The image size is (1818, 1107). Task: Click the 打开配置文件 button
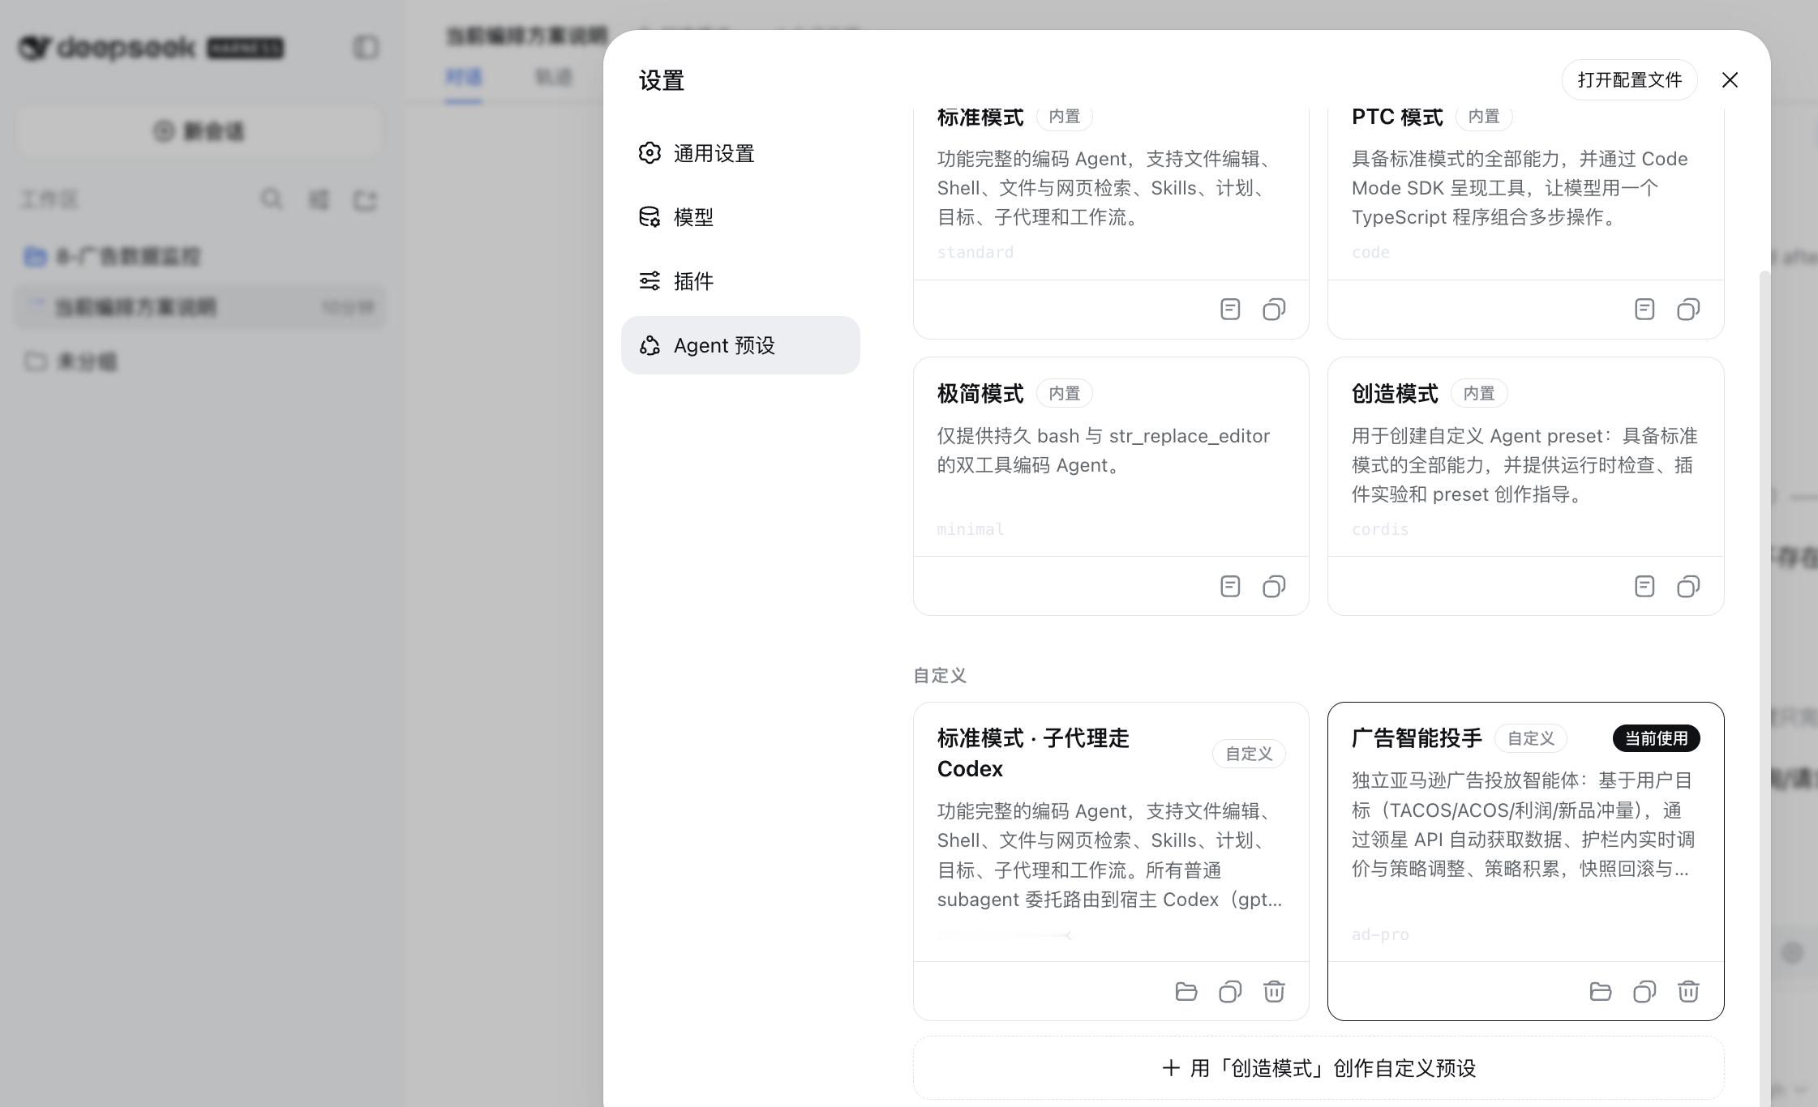tap(1629, 80)
